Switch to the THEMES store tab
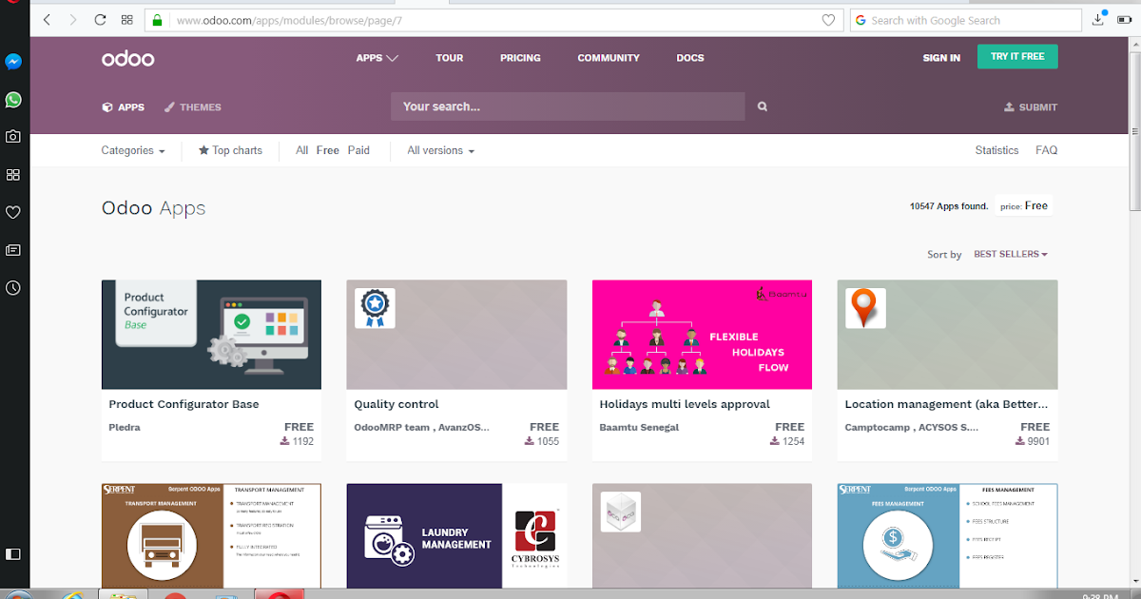 point(193,107)
